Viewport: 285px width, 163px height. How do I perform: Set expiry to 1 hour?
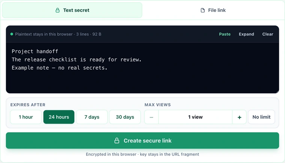click(26, 117)
